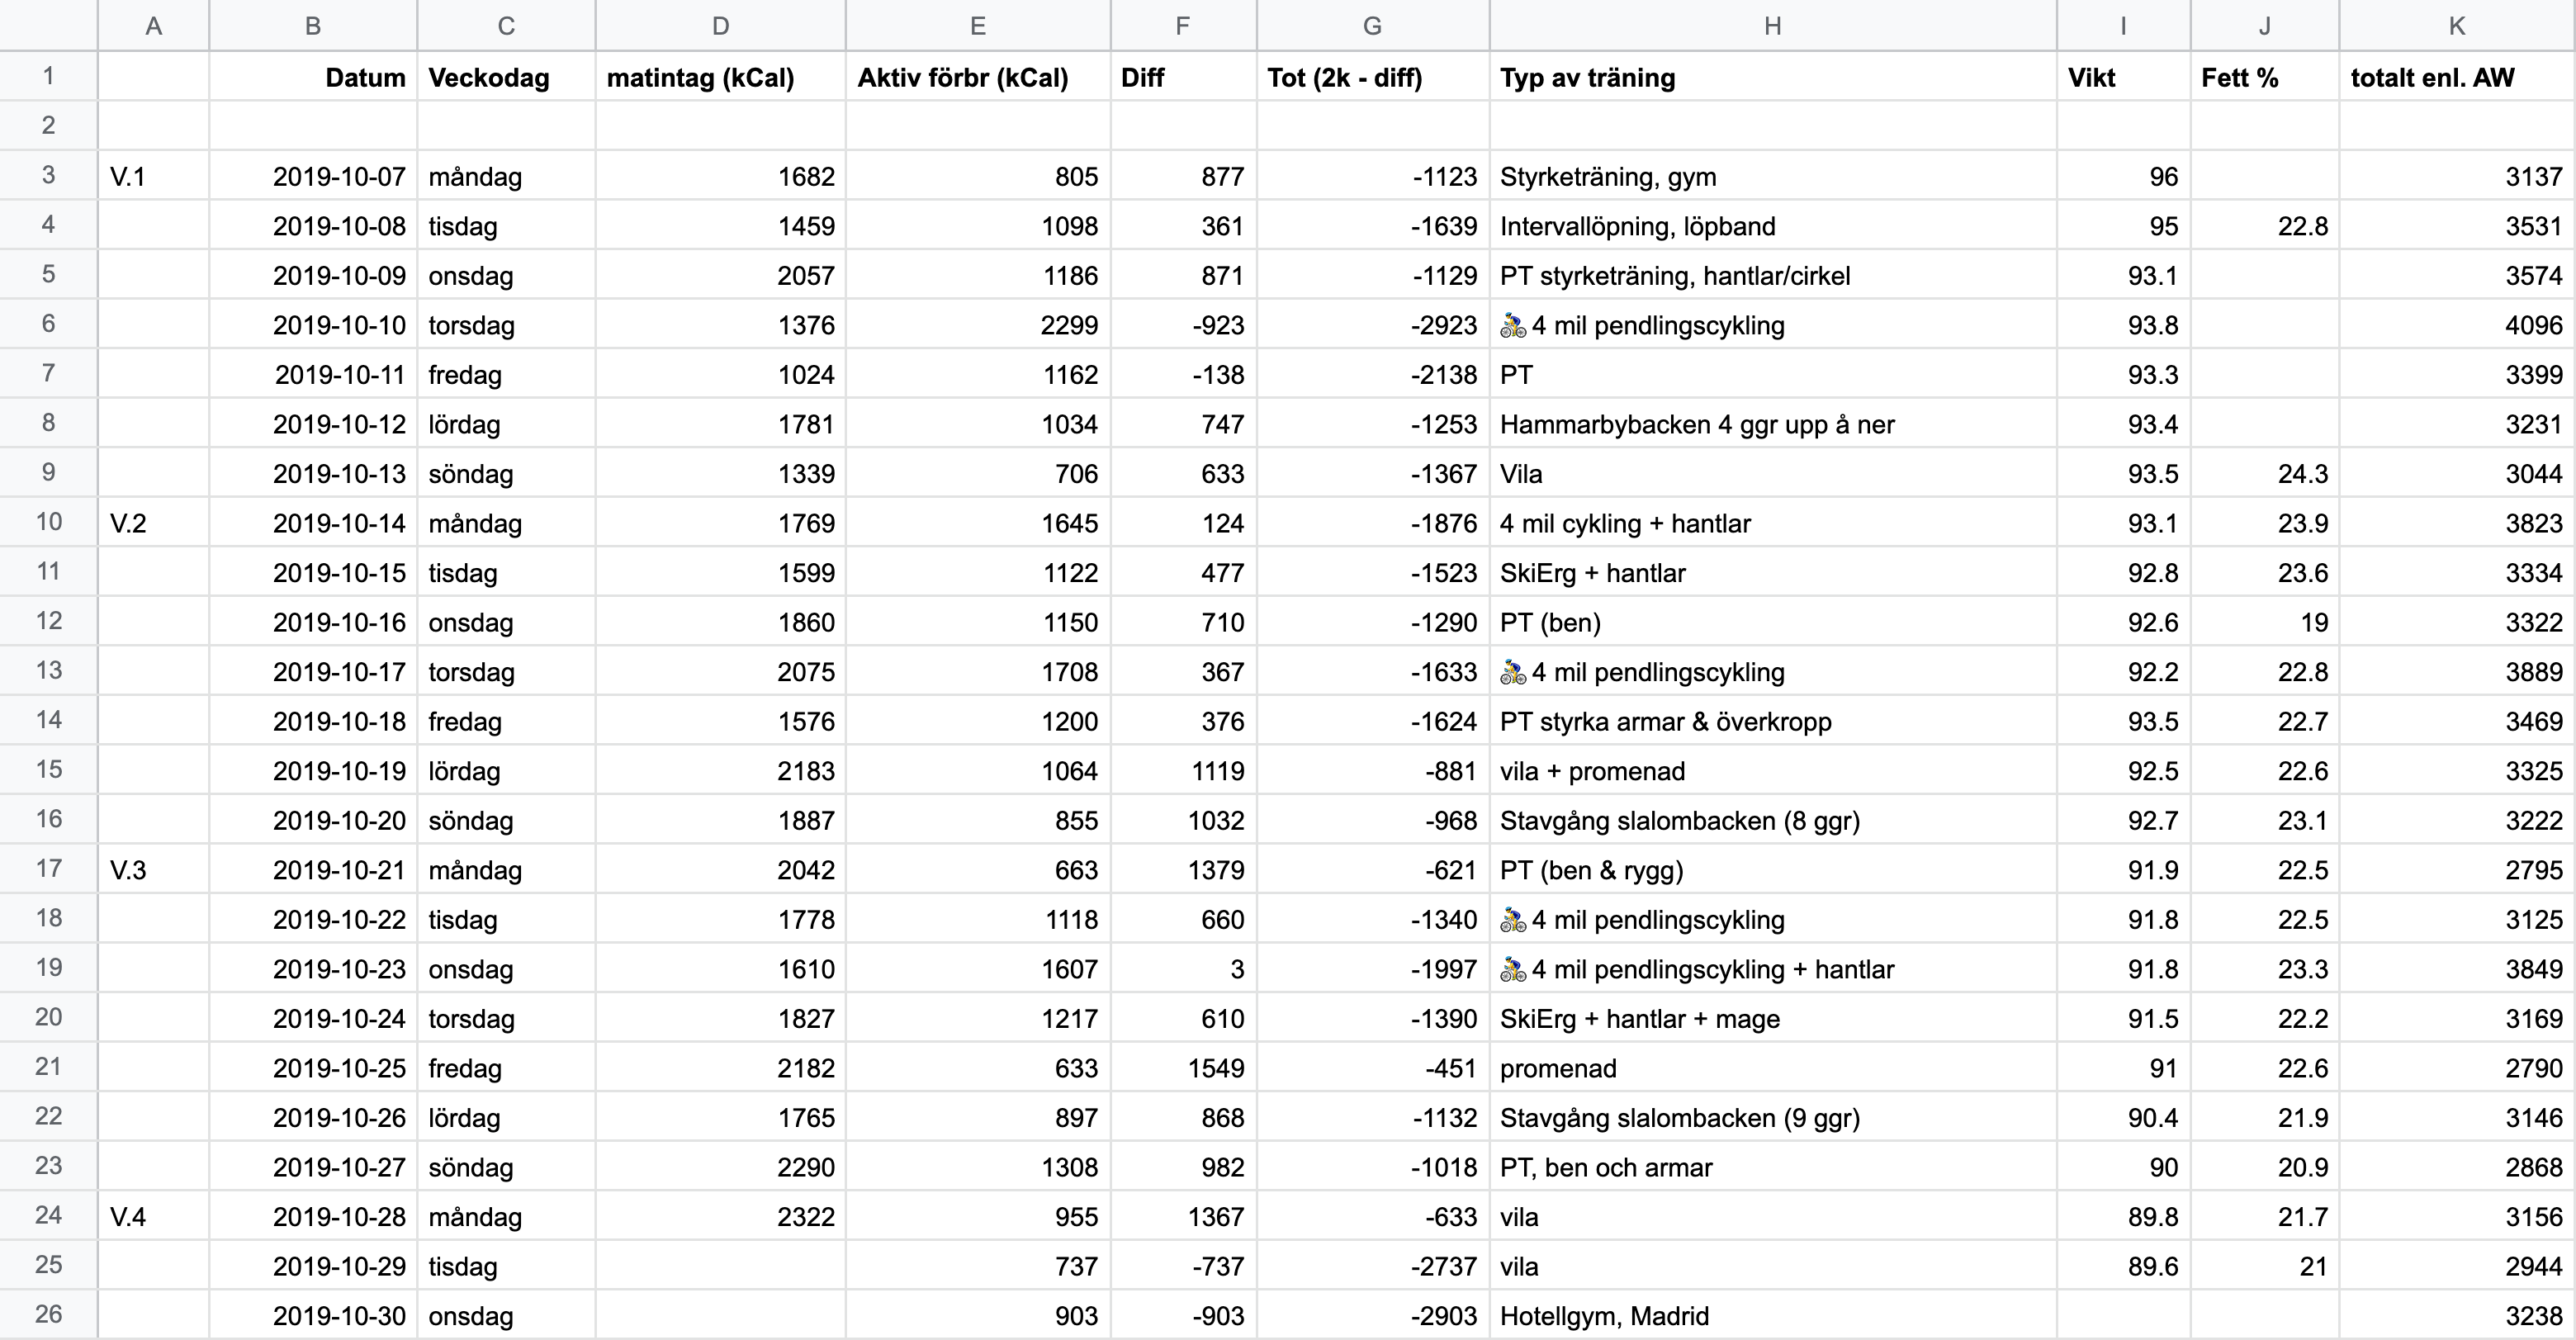Click the 'V.4' week label cell
The height and width of the screenshot is (1340, 2576).
pos(153,1216)
